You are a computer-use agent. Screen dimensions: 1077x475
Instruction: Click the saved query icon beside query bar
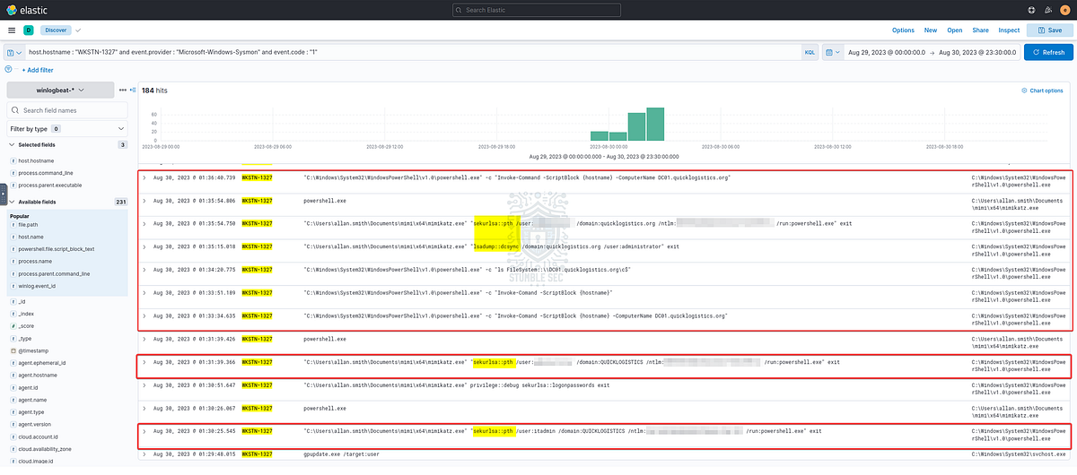14,53
